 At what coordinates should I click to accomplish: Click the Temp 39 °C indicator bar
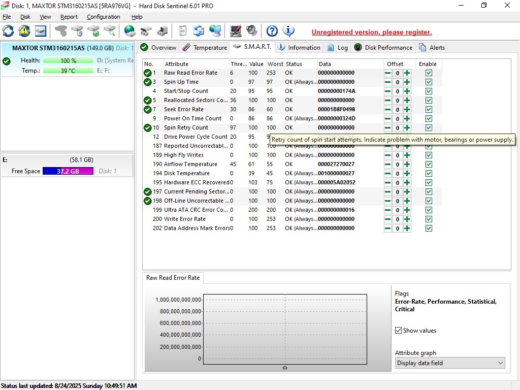68,71
